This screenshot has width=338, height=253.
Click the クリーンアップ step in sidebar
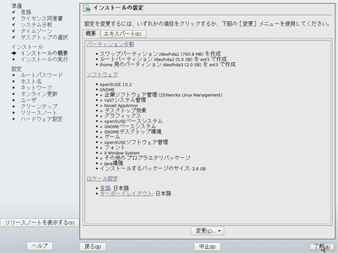(39, 107)
